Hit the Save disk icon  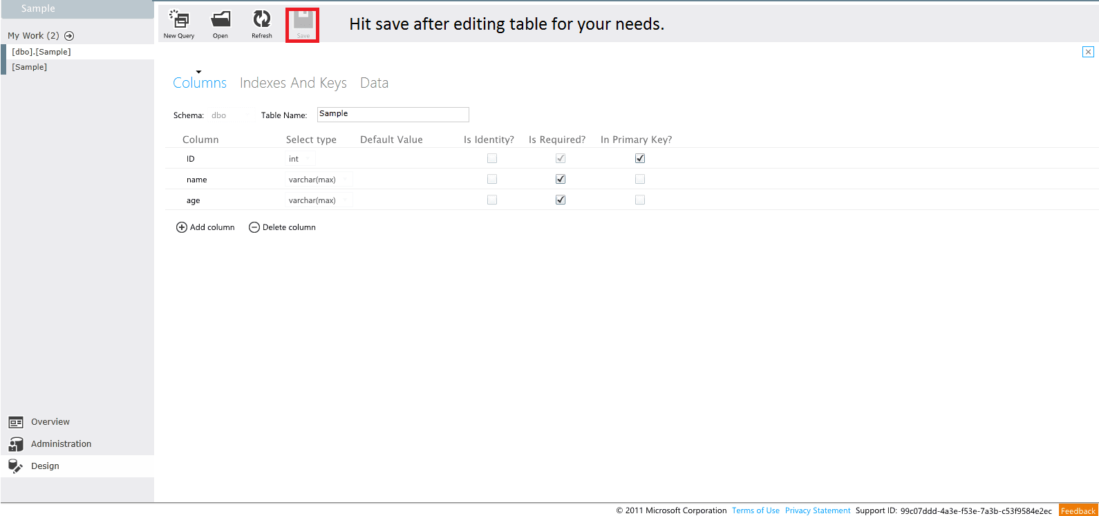[303, 21]
